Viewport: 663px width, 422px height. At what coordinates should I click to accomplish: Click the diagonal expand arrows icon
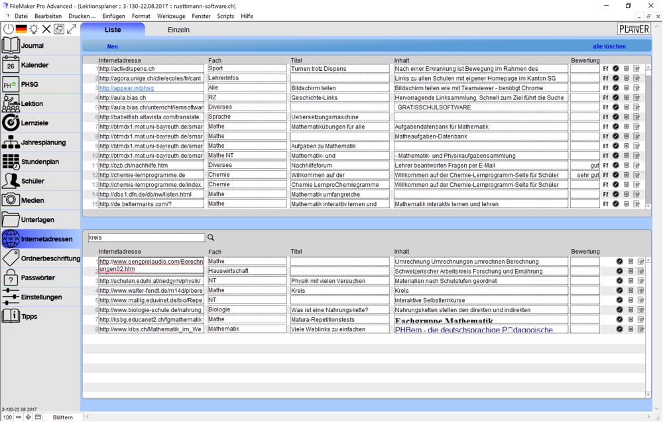click(72, 28)
